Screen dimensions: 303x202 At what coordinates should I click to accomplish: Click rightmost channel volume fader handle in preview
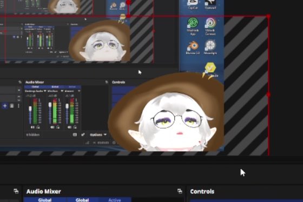67,106
